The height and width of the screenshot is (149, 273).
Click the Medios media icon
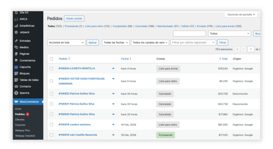[17, 47]
